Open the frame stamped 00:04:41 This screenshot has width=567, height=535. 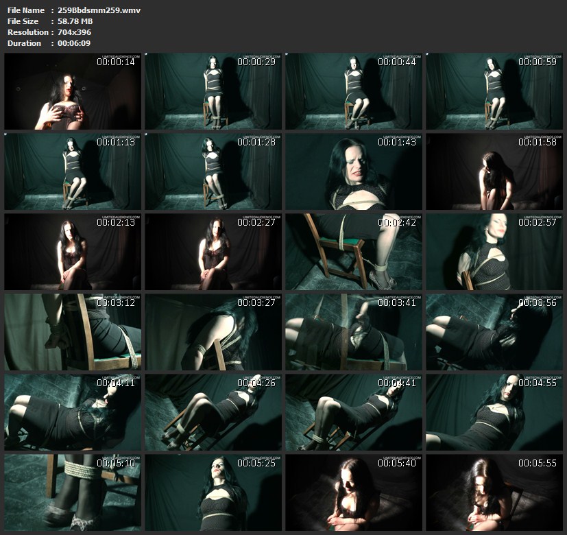click(x=354, y=412)
